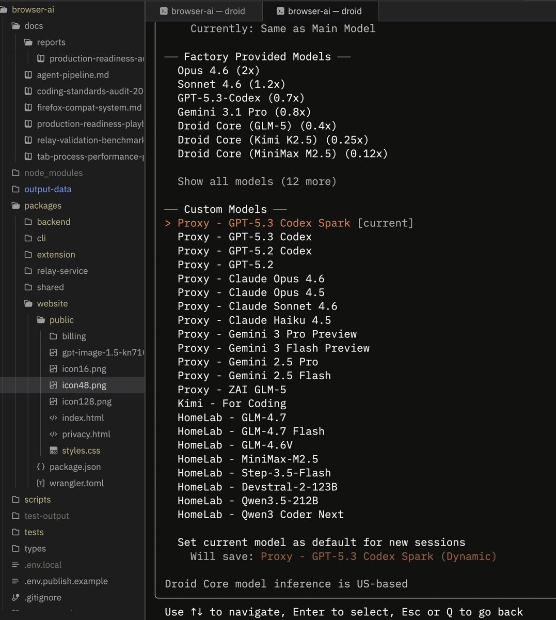This screenshot has width=556, height=620.
Task: Select HomeLab - Devstral-2-123B
Action: [x=257, y=487]
